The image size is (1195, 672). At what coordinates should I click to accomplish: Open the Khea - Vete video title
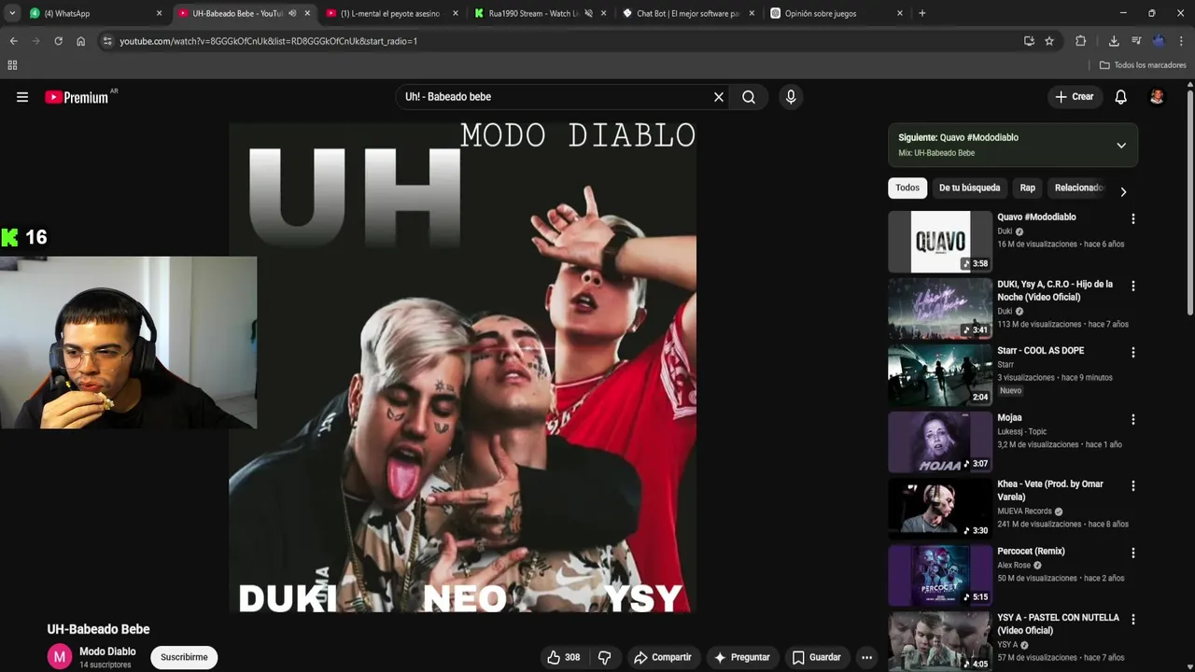(x=1050, y=490)
